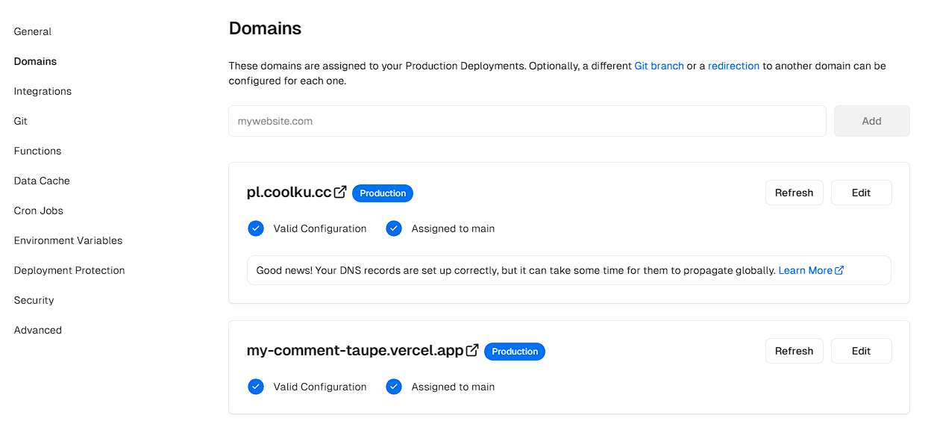This screenshot has width=937, height=421.
Task: Open Deployment Protection settings
Action: point(69,270)
